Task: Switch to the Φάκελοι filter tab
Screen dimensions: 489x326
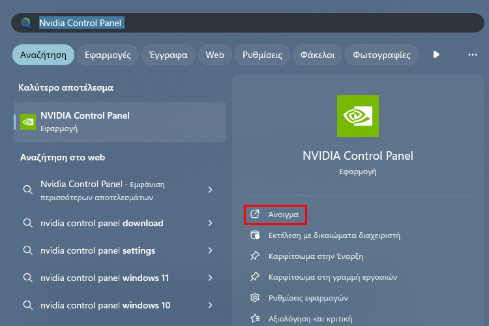Action: pos(318,55)
